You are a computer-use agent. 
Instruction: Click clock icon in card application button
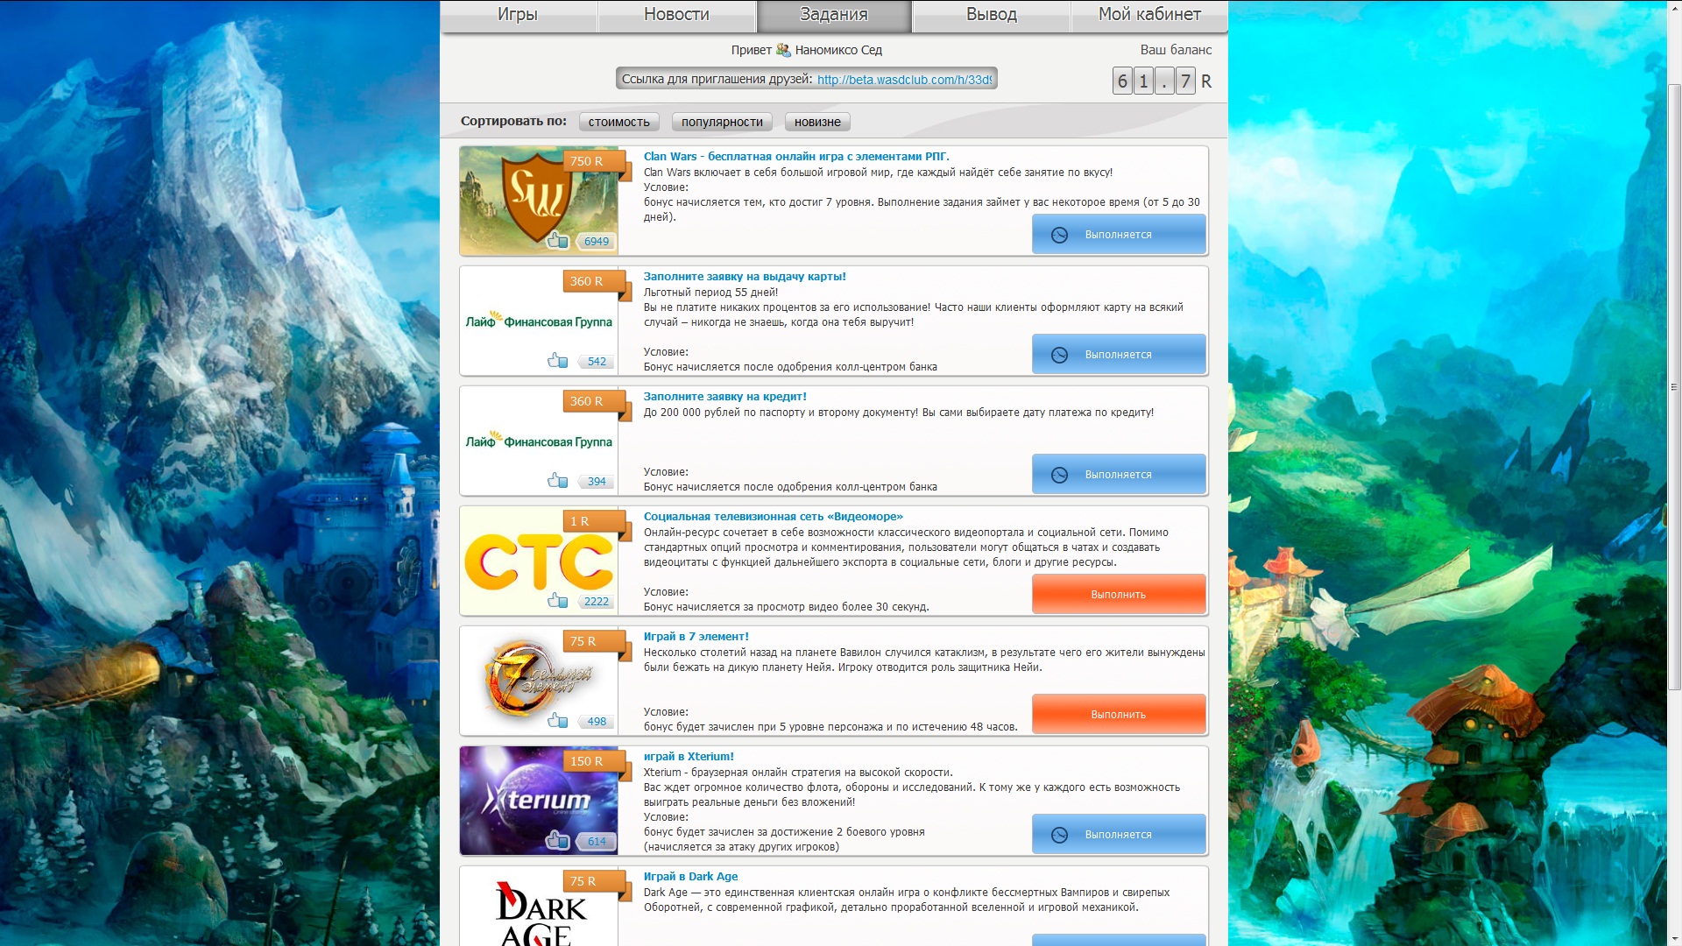1059,355
